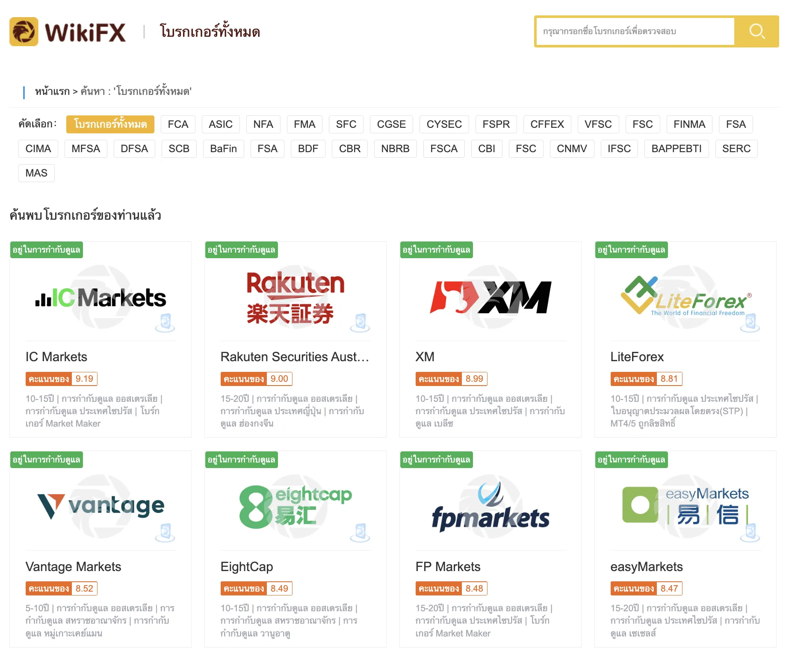Open the IC Markets logo image
786x654 pixels.
tap(100, 298)
